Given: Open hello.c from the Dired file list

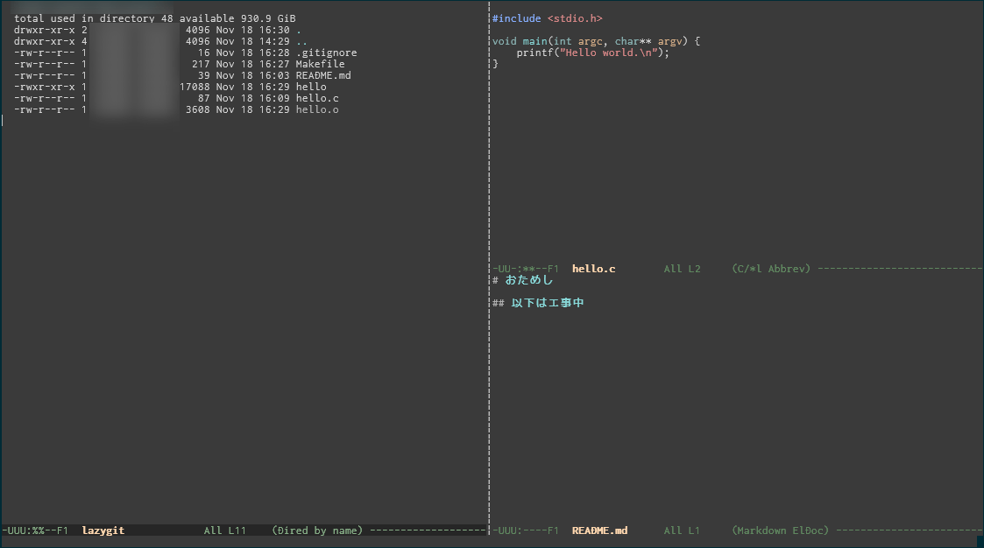Looking at the screenshot, I should pyautogui.click(x=316, y=98).
